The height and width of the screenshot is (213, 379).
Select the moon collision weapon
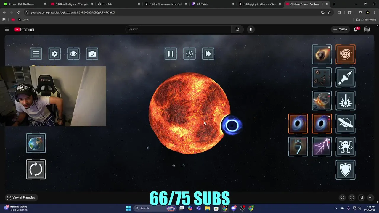[x=322, y=101]
